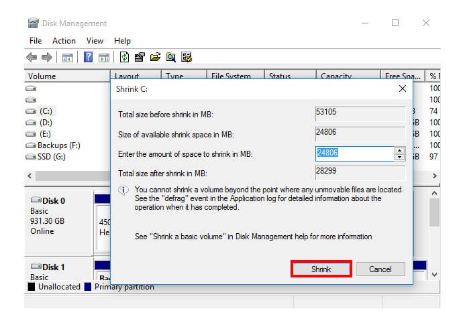
Task: Open the View menu
Action: (95, 41)
